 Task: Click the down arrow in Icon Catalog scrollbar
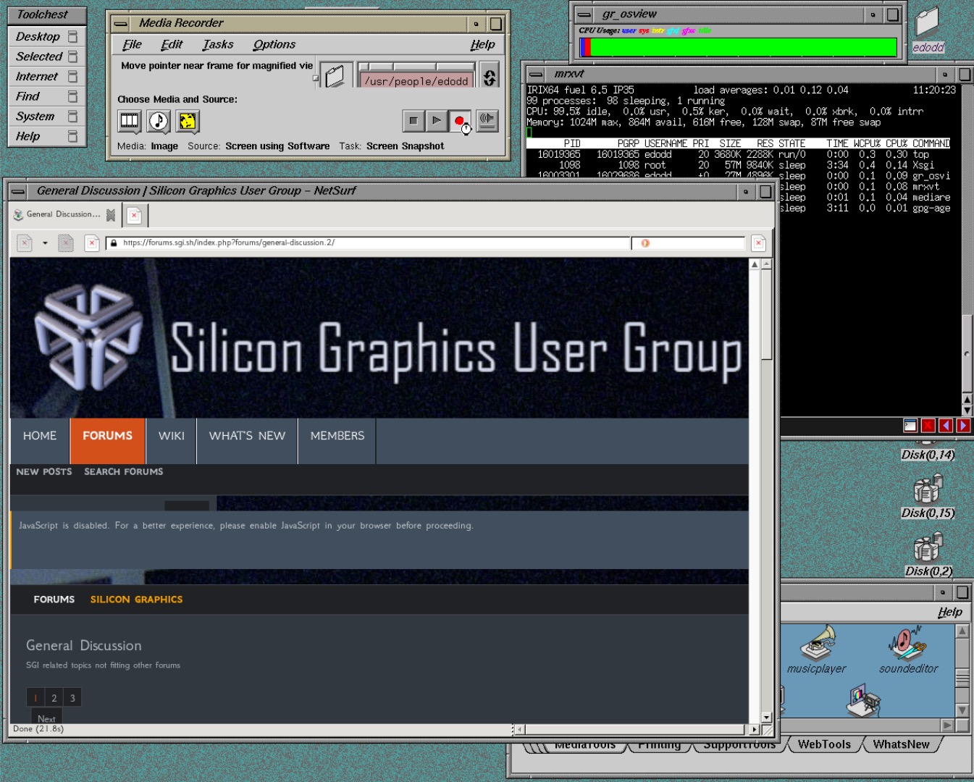(x=962, y=710)
